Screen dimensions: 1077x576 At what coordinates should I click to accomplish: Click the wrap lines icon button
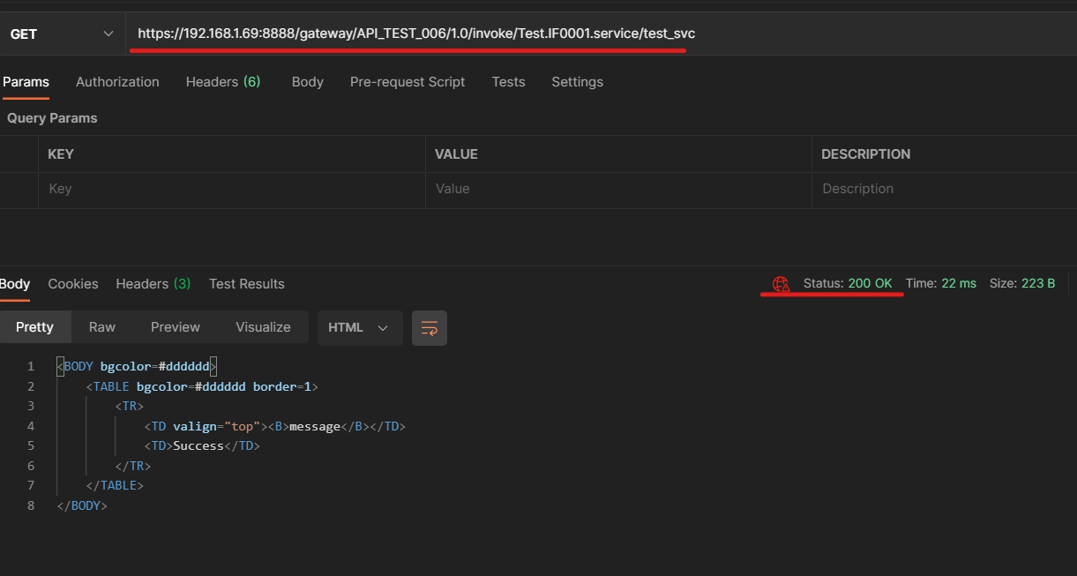430,327
